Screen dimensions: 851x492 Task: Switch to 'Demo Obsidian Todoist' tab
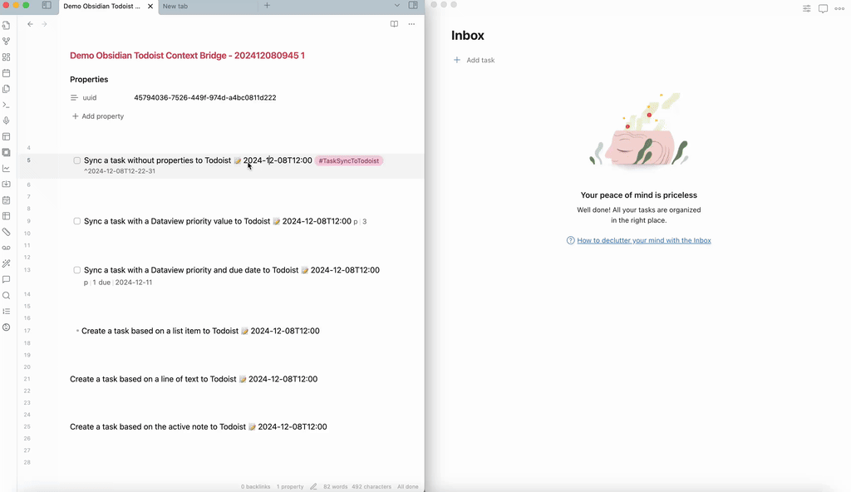[101, 6]
